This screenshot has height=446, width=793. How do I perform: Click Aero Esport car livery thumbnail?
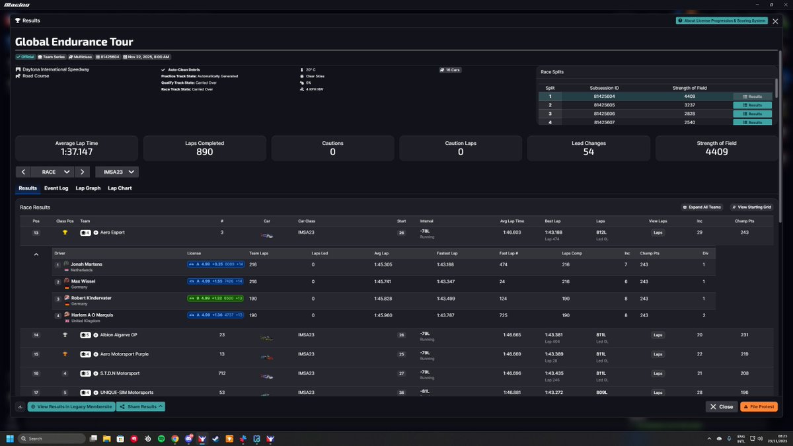tap(267, 235)
